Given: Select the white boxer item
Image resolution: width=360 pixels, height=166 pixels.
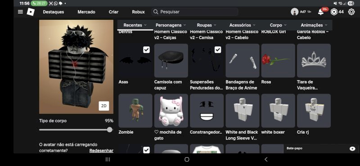Looking at the screenshot, I should pyautogui.click(x=278, y=111).
